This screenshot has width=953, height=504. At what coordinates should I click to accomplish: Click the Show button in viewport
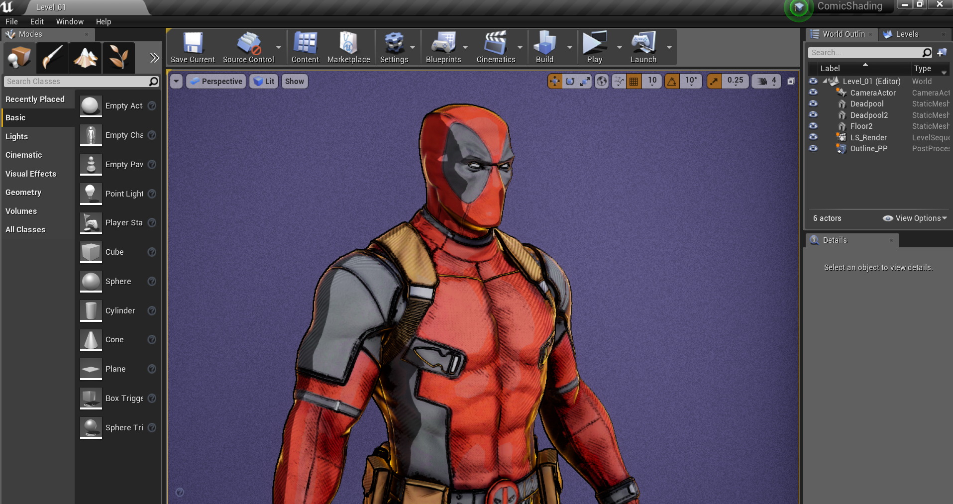[x=295, y=81]
